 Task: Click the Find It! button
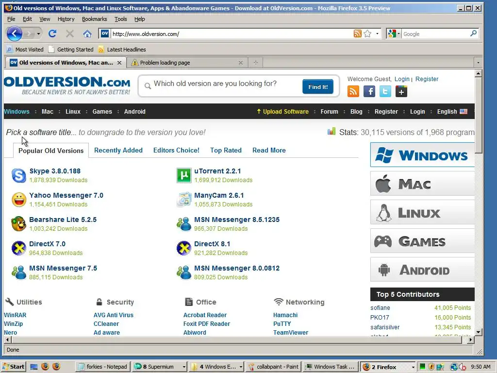pyautogui.click(x=317, y=86)
